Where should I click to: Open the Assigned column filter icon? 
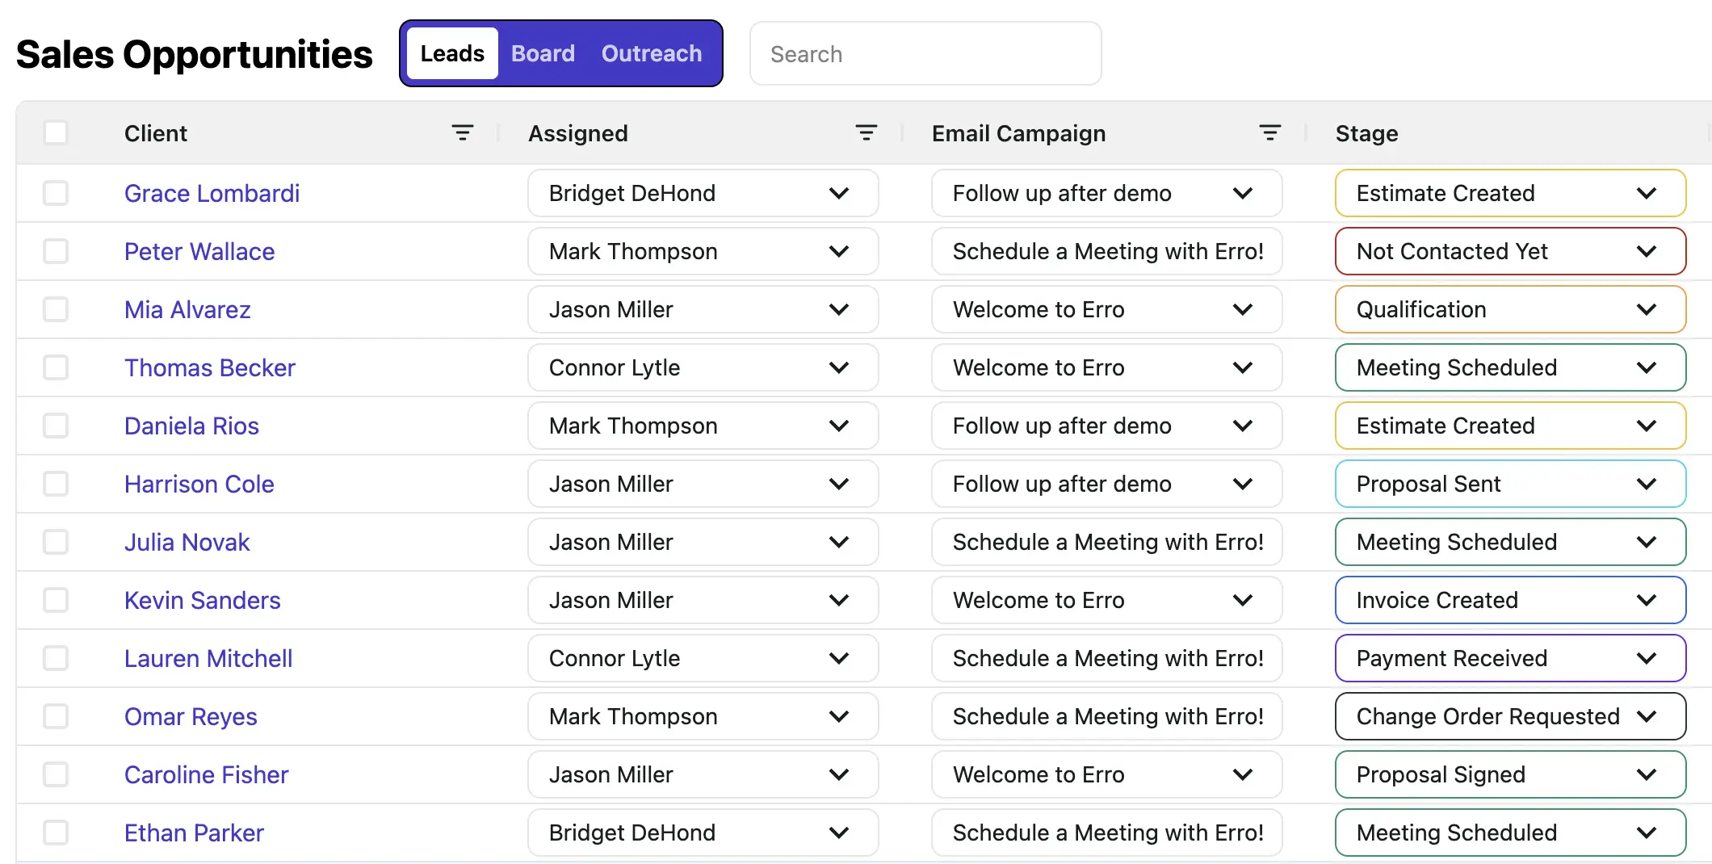(866, 133)
